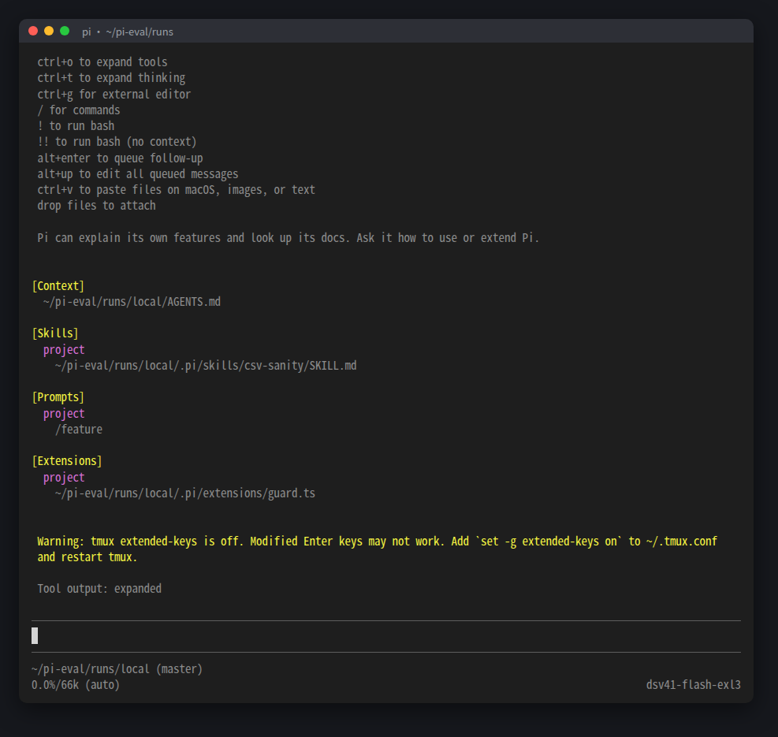Click the 'ctrl+o to expand tools' hint
This screenshot has width=778, height=737.
[x=102, y=62]
